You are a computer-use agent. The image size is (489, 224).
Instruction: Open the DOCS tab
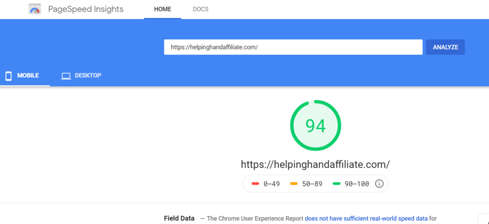201,10
